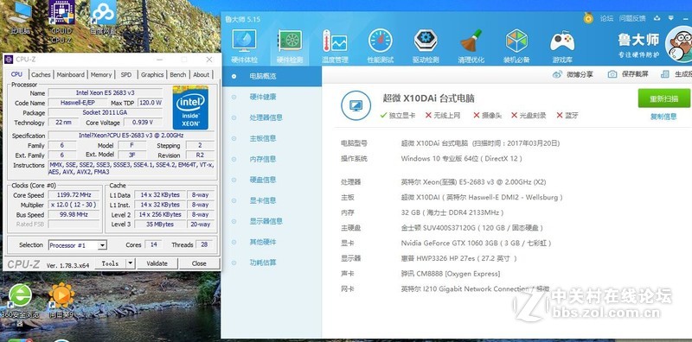The height and width of the screenshot is (342, 692).
Task: Open 百度网盘 Baidu cloud desktop shortcut
Action: pyautogui.click(x=103, y=17)
